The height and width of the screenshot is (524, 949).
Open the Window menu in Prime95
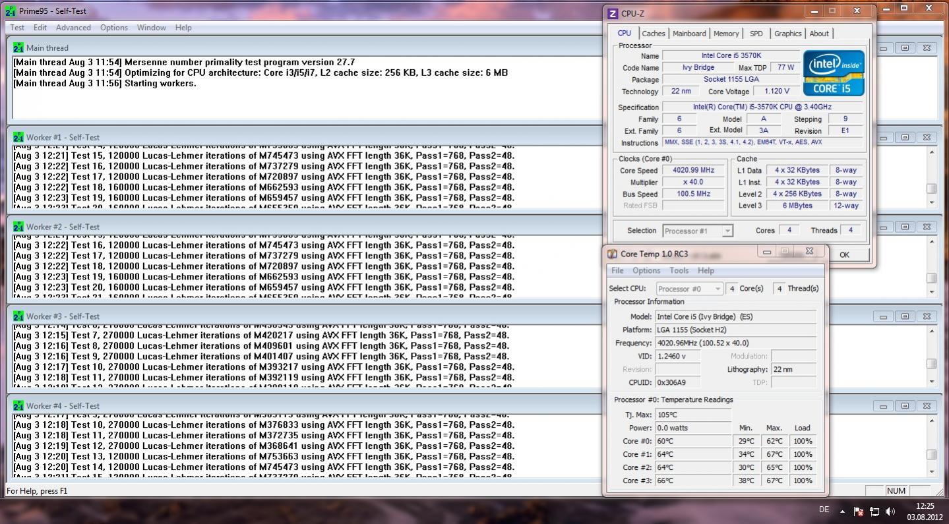[152, 28]
